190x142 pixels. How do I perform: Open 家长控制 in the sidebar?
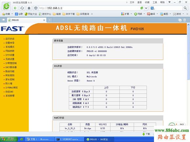pyautogui.click(x=10, y=79)
